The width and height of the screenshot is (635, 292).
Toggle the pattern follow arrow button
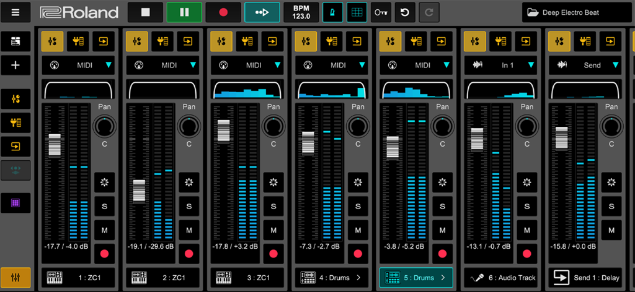262,12
